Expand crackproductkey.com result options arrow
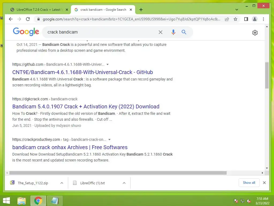The image size is (274, 206). [x=109, y=139]
